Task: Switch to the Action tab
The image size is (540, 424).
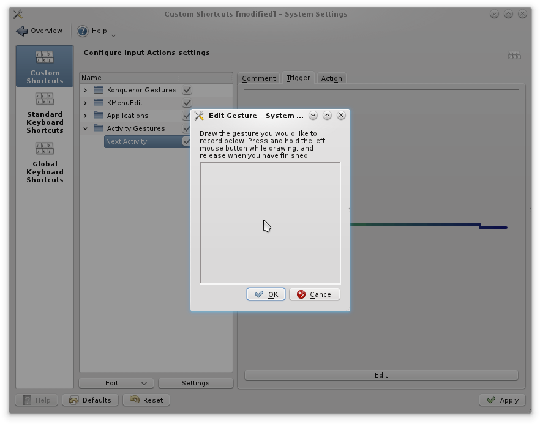Action: point(331,78)
